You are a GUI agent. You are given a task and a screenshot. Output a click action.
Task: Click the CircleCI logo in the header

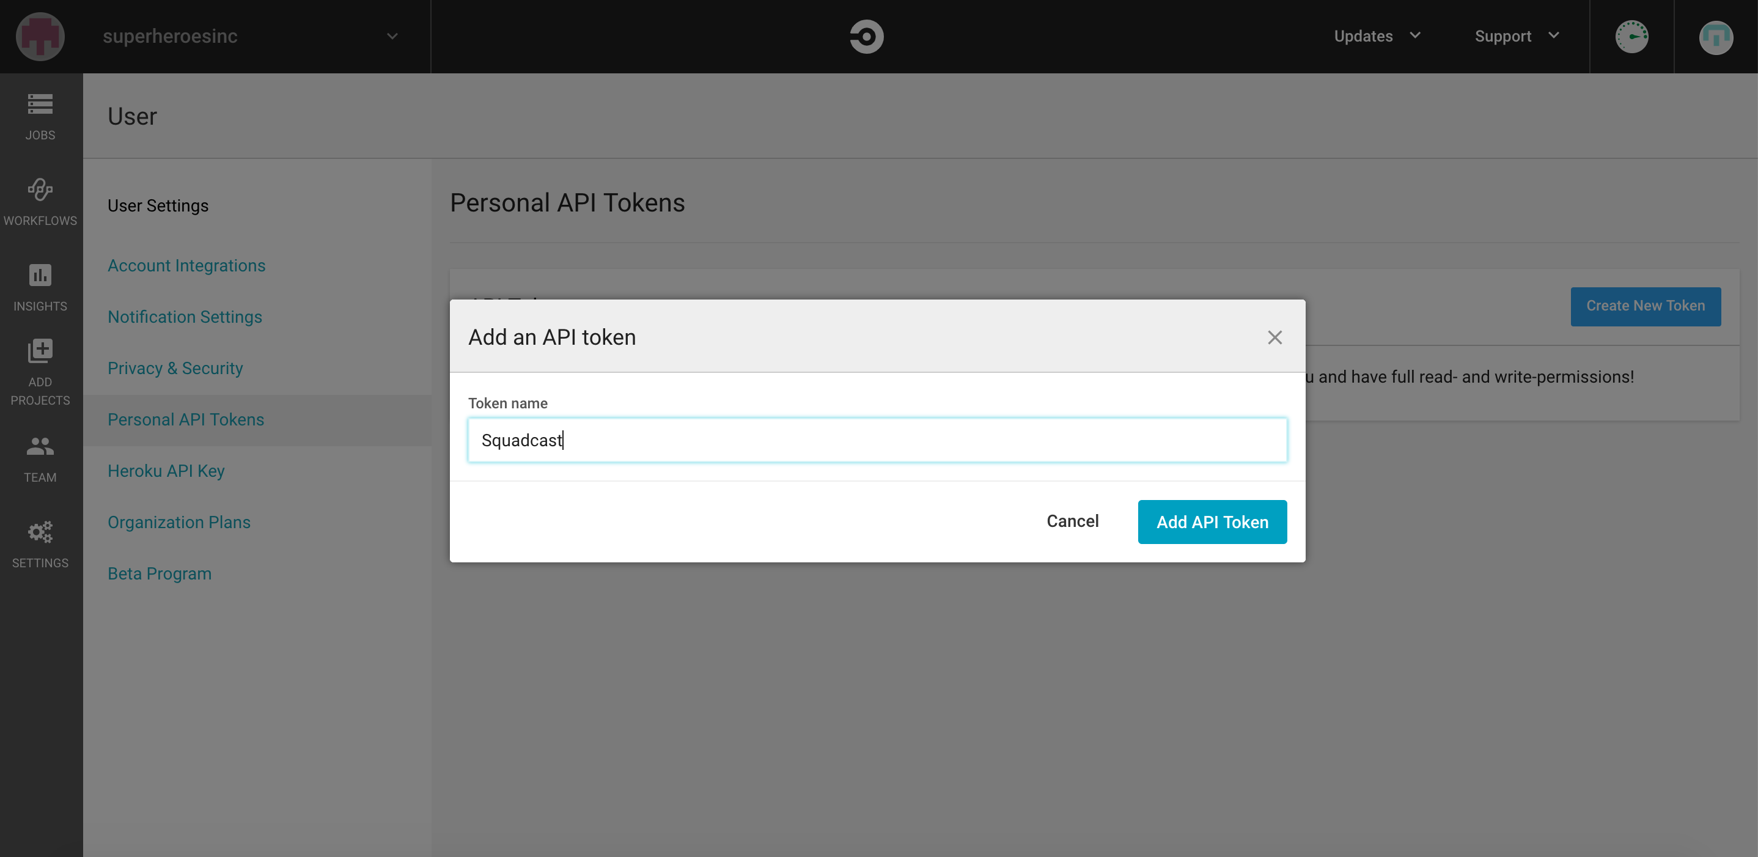[x=866, y=36]
